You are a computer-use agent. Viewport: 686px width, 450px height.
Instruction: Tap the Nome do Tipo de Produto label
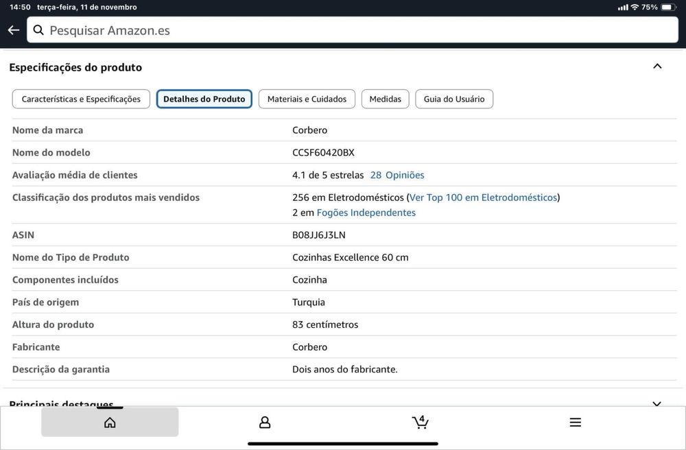coord(71,257)
